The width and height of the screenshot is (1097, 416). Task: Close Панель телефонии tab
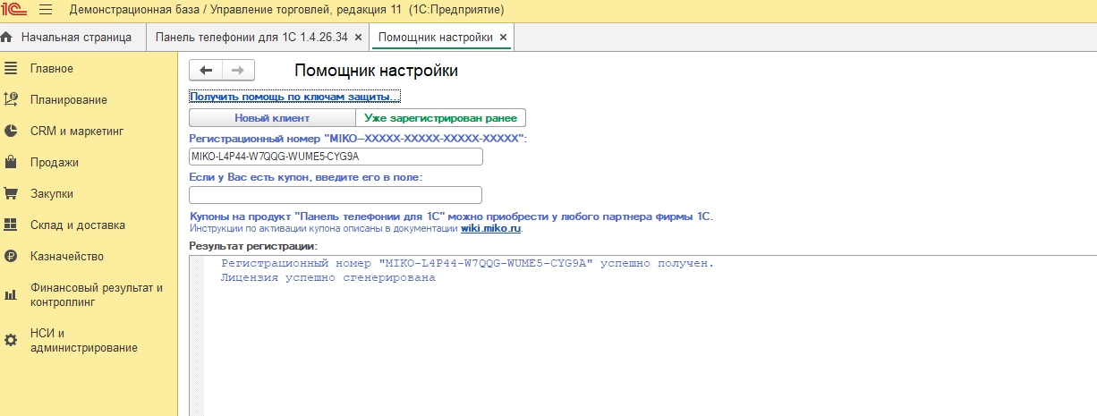358,38
